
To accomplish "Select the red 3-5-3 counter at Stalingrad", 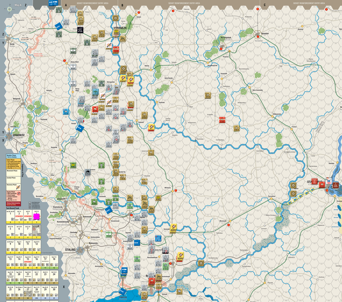I will point(322,185).
